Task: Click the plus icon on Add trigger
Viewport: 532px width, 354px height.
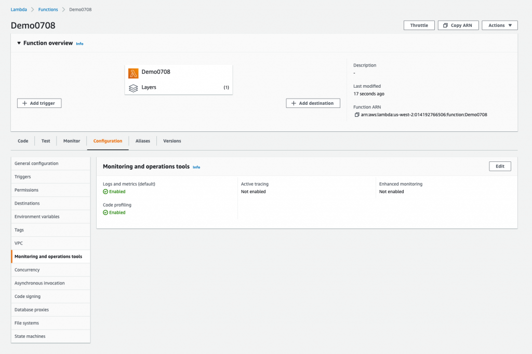Action: click(x=24, y=103)
